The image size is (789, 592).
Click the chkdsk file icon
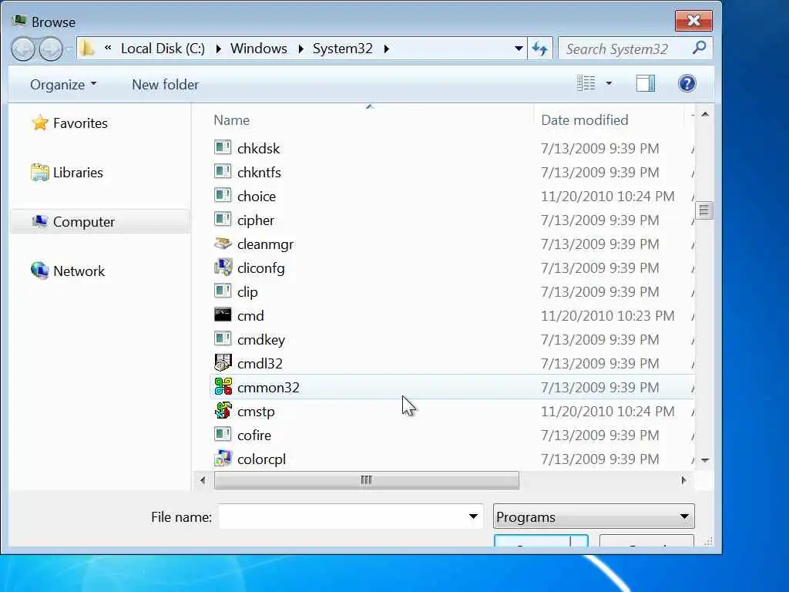[223, 147]
